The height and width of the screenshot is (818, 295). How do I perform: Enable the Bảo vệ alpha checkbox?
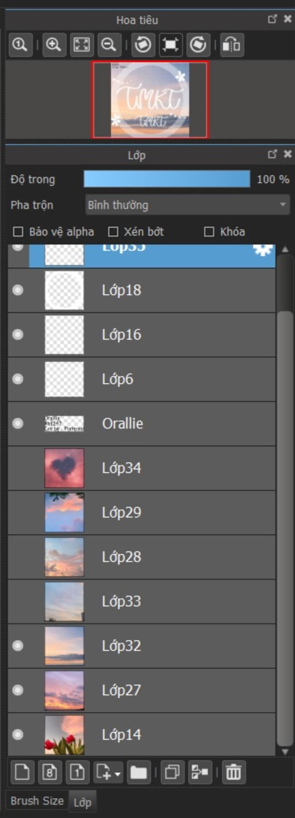[18, 232]
